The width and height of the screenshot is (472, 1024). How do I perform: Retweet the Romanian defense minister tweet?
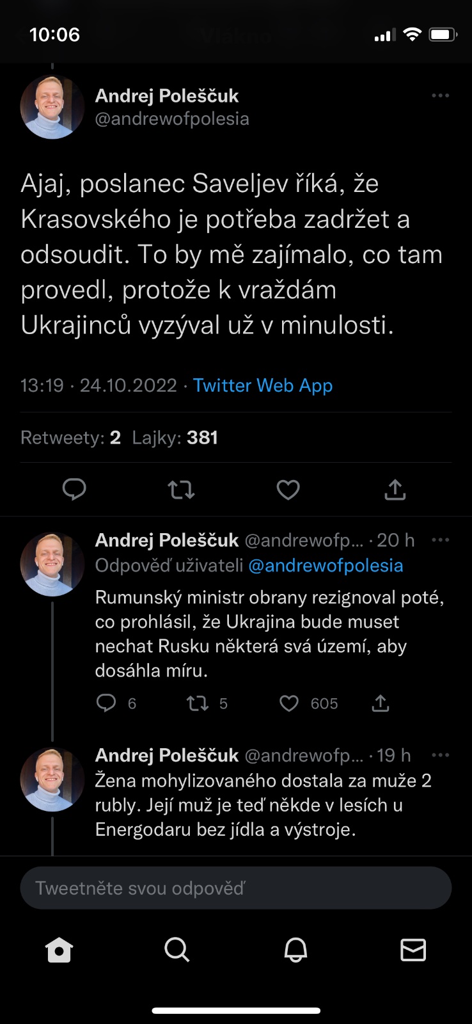[x=197, y=703]
